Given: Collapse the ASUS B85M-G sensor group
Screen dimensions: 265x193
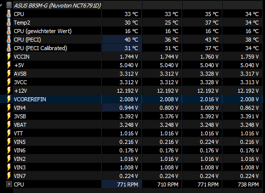Looking at the screenshot, I should click(1, 5).
